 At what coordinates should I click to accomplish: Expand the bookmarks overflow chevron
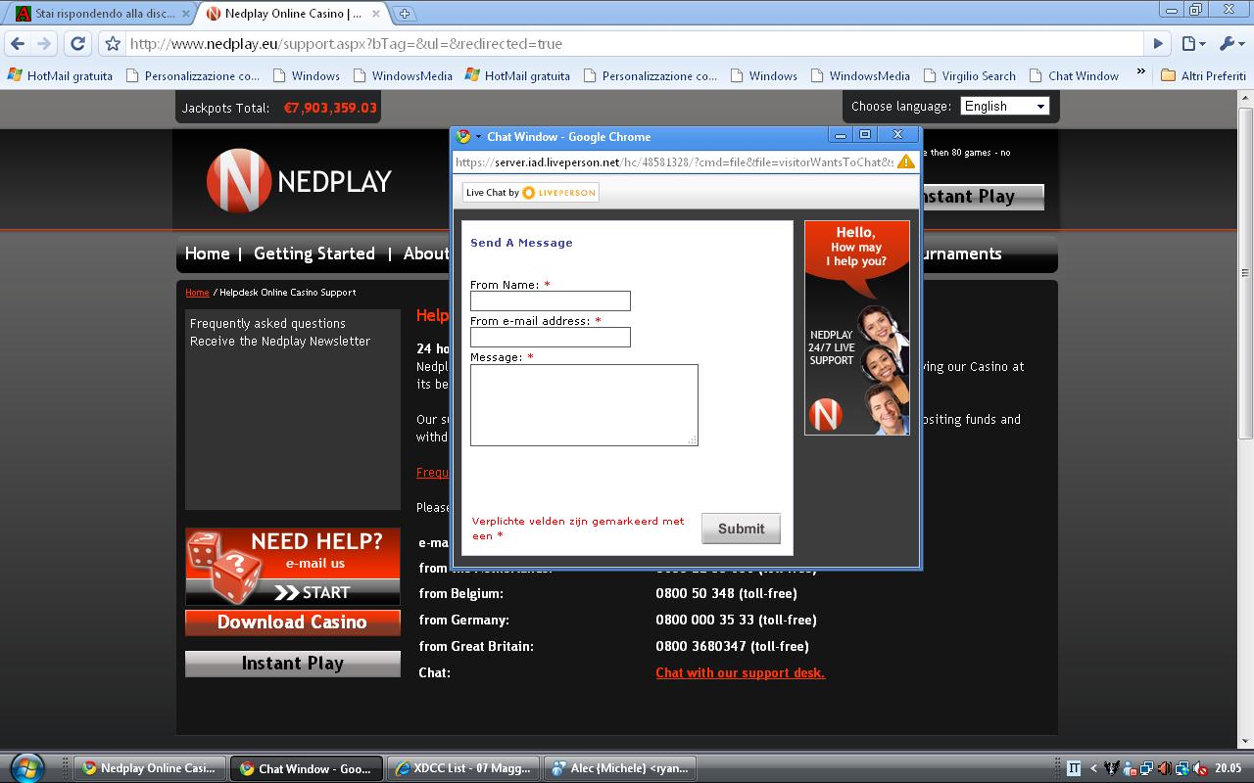point(1140,72)
